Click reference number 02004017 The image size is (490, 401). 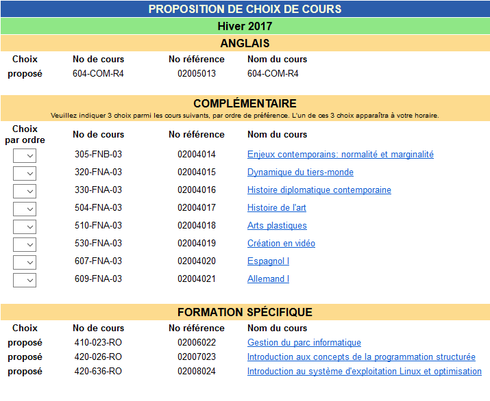pos(197,208)
